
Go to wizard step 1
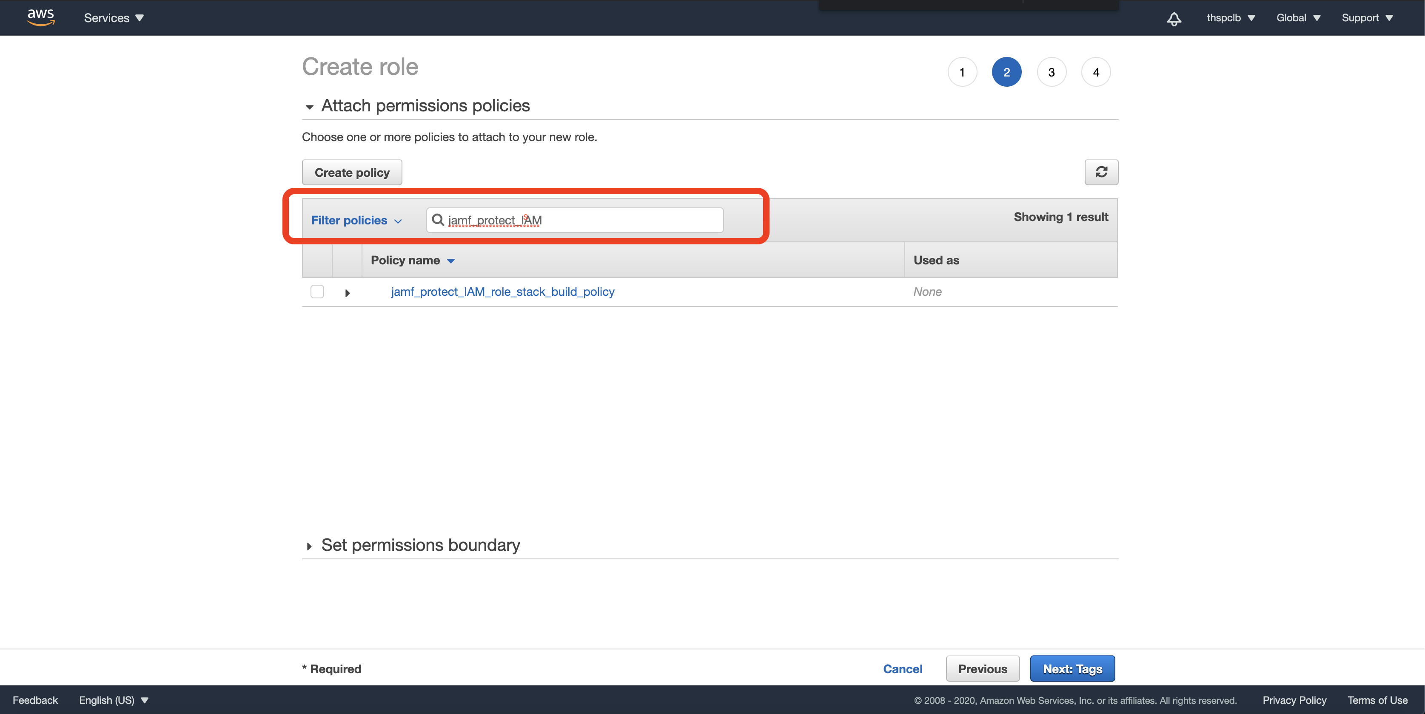click(962, 72)
